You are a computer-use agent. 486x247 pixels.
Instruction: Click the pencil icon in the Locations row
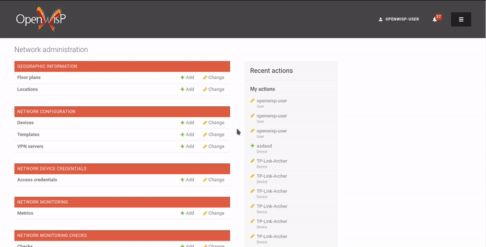click(205, 89)
